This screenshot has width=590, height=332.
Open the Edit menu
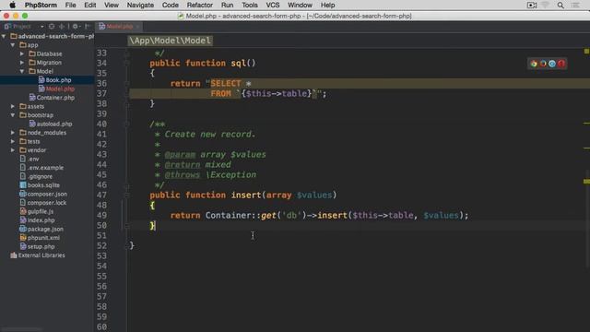coord(90,5)
